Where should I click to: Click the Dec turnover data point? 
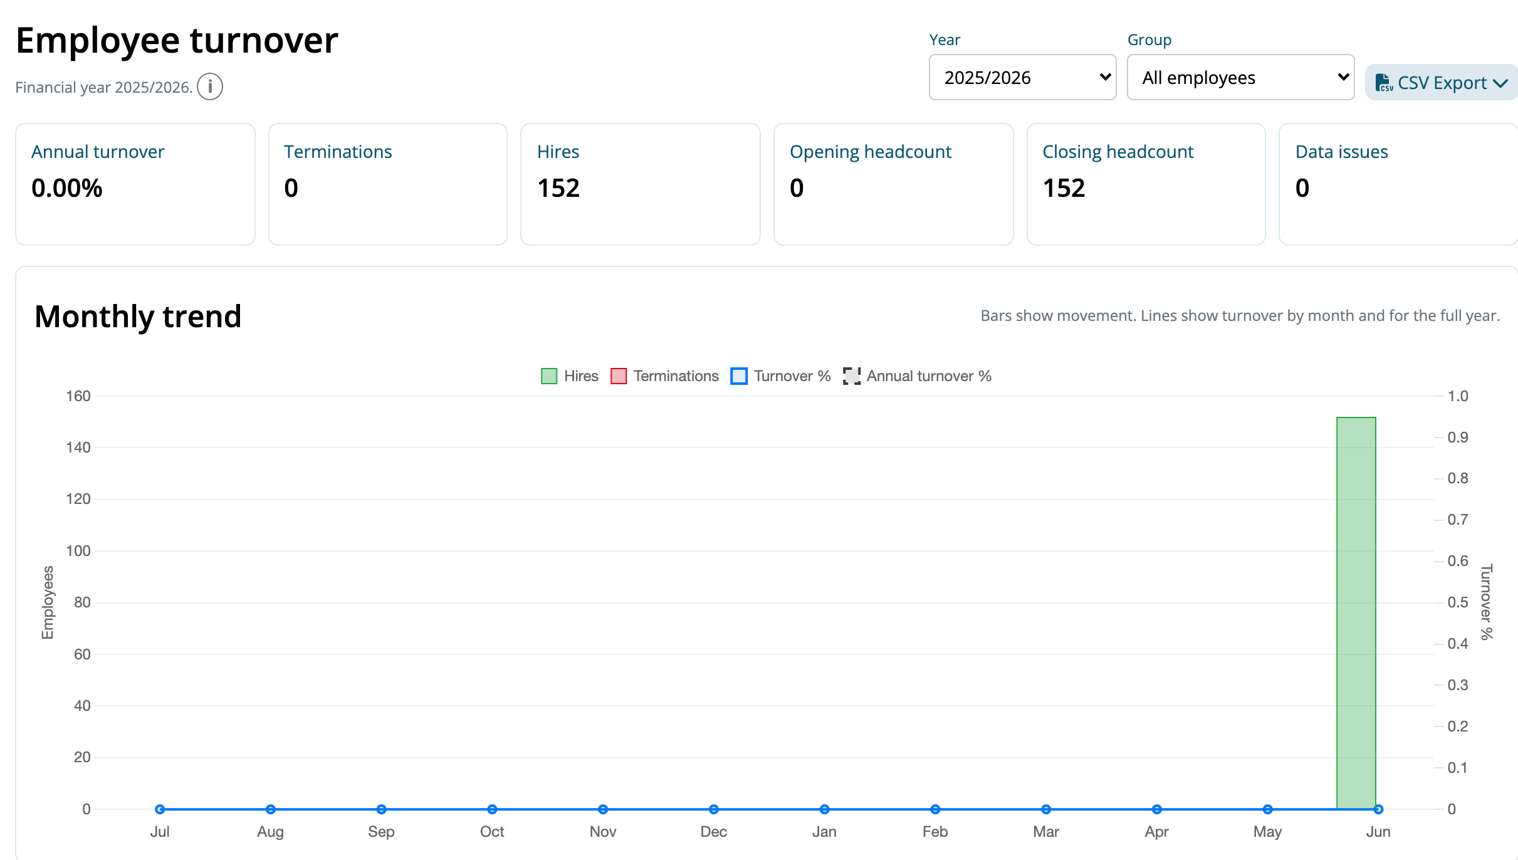pyautogui.click(x=713, y=809)
